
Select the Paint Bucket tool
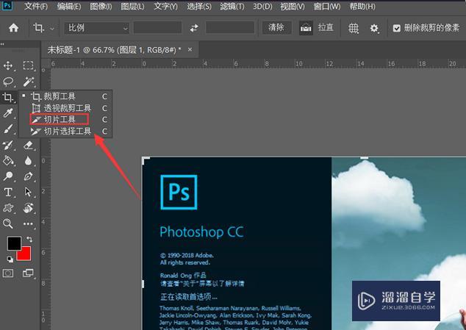point(8,161)
